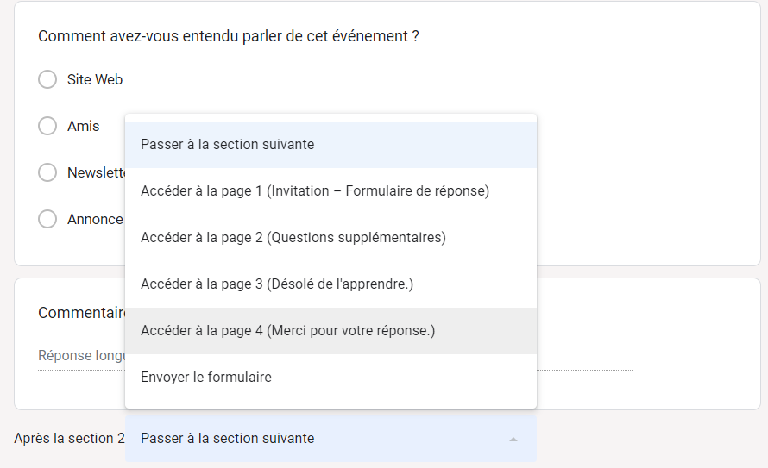This screenshot has height=468, width=768.
Task: Click the small arrow of the section dropdown
Action: pyautogui.click(x=513, y=439)
